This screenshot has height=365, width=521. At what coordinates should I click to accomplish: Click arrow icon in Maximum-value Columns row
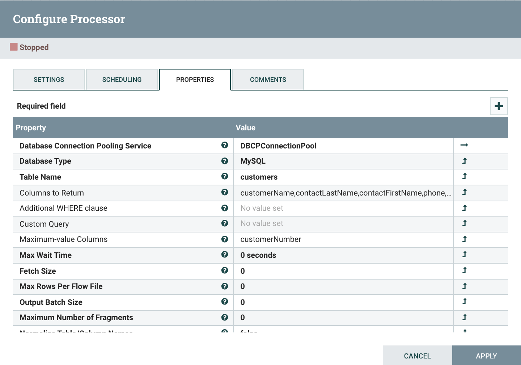465,239
